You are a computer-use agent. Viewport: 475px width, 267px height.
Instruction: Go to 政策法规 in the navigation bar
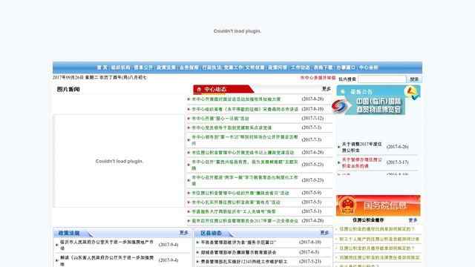[166, 67]
